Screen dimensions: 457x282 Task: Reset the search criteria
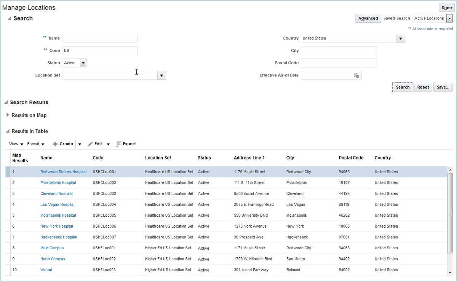click(423, 87)
